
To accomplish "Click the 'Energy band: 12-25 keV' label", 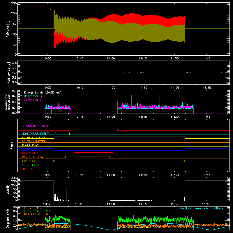I will point(42,93).
